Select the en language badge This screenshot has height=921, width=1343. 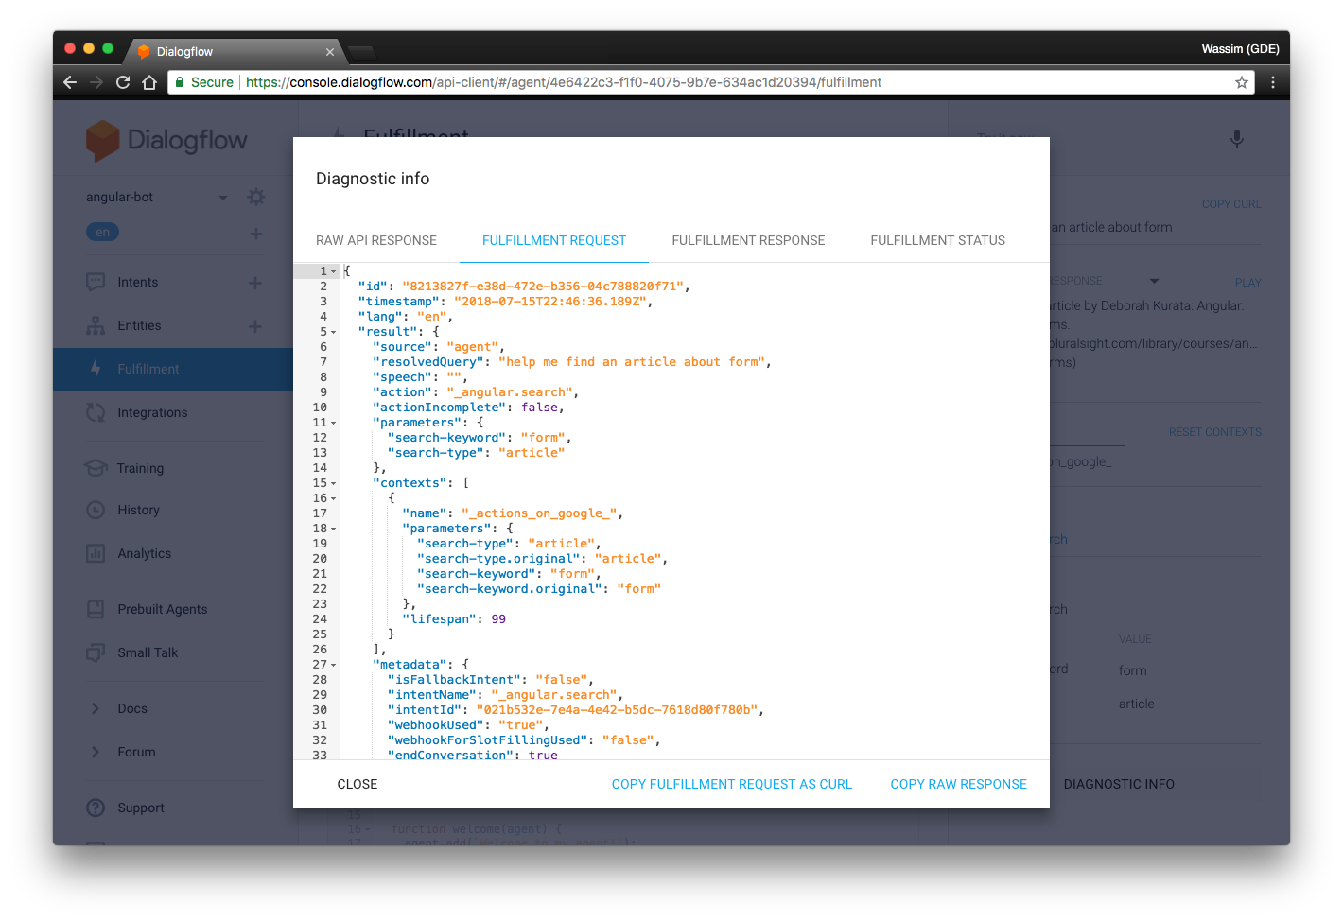(102, 232)
